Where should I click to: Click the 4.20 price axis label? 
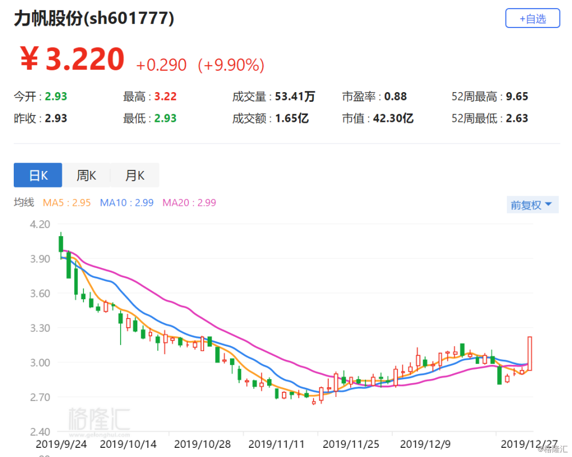pyautogui.click(x=40, y=224)
